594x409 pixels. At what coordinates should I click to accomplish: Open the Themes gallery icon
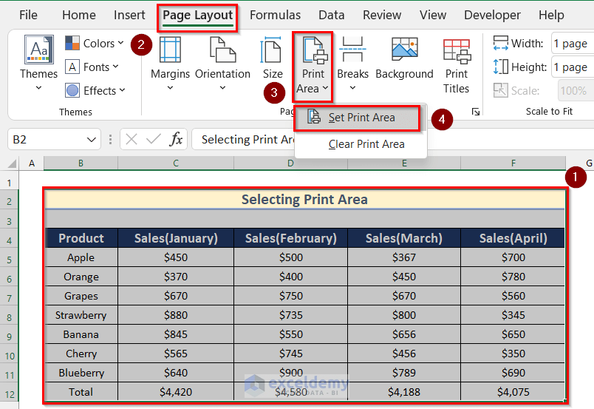point(38,50)
